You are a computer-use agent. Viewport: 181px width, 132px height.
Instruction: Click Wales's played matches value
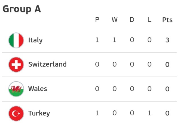[x=97, y=89]
